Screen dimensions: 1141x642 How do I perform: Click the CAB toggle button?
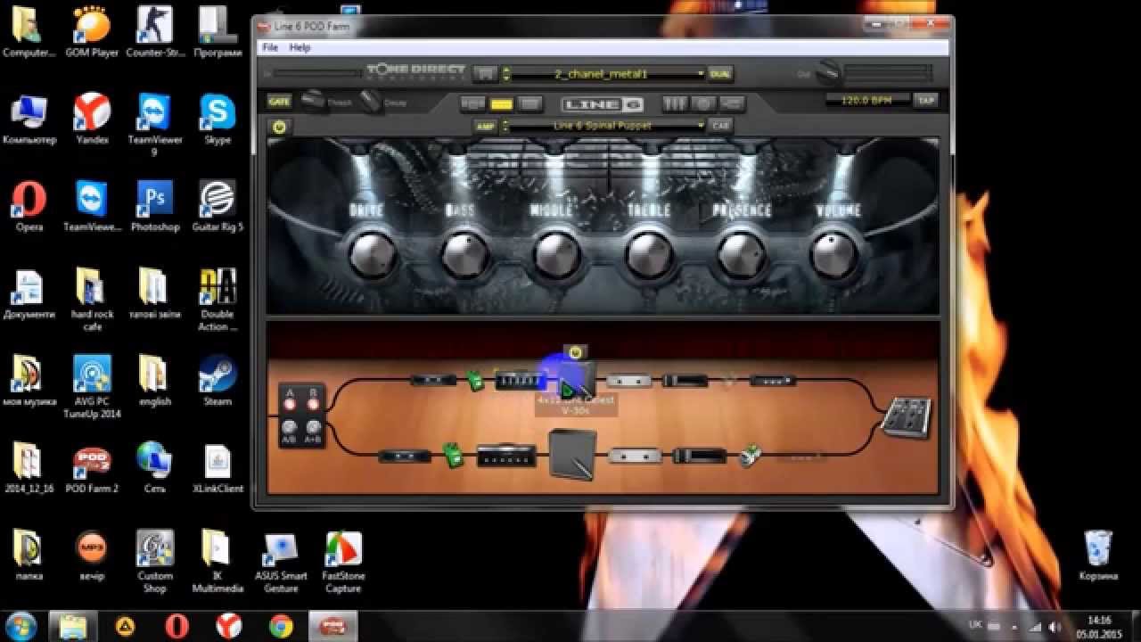[720, 126]
